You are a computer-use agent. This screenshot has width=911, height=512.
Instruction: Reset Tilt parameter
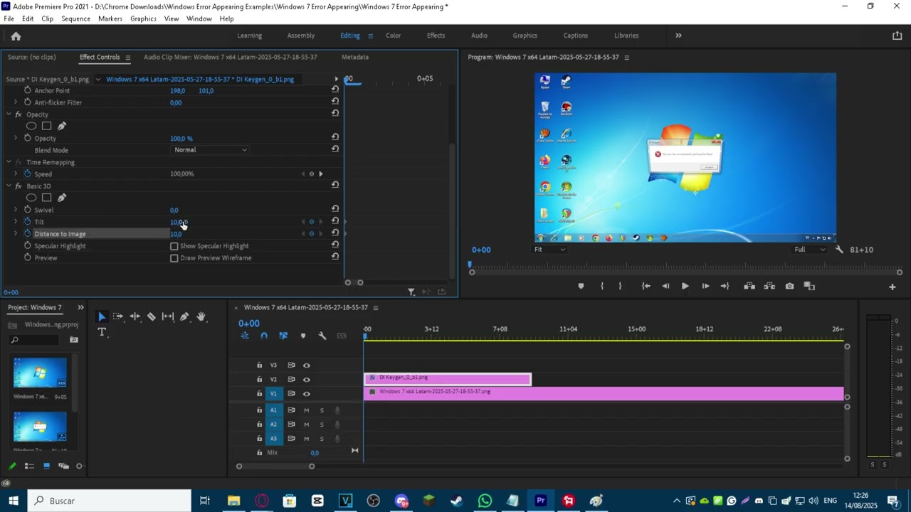click(x=335, y=221)
